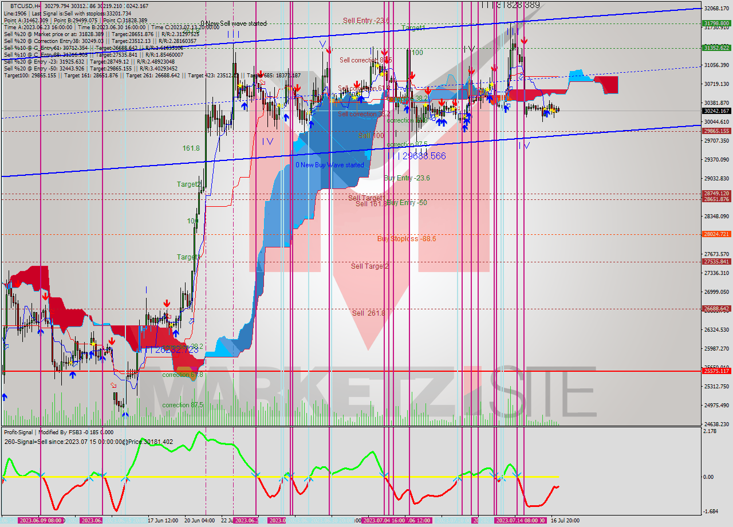
Task: Click the 'Sell 261.8' level label
Action: pyautogui.click(x=369, y=313)
